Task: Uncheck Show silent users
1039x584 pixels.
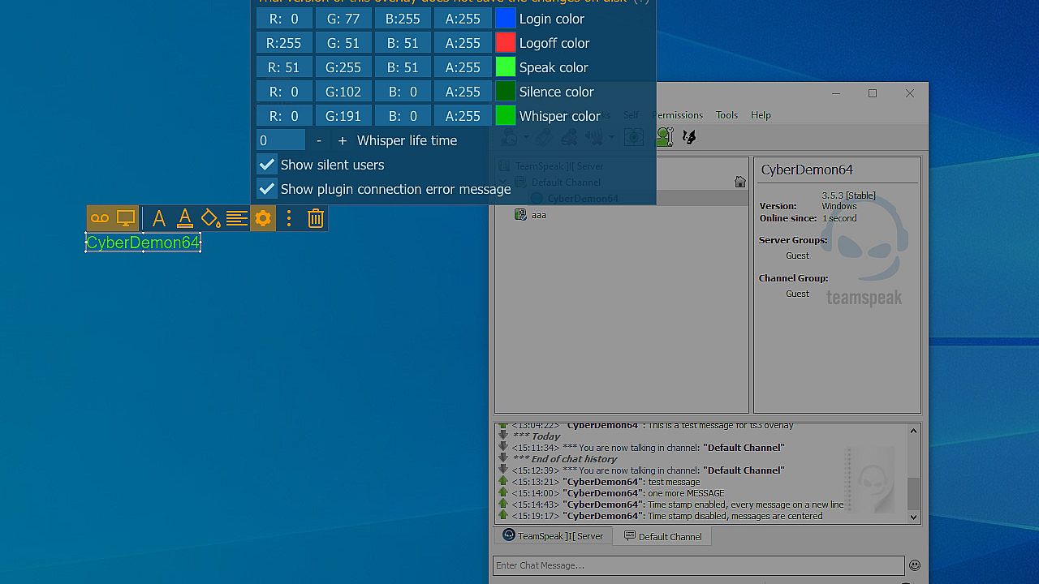Action: 267,165
